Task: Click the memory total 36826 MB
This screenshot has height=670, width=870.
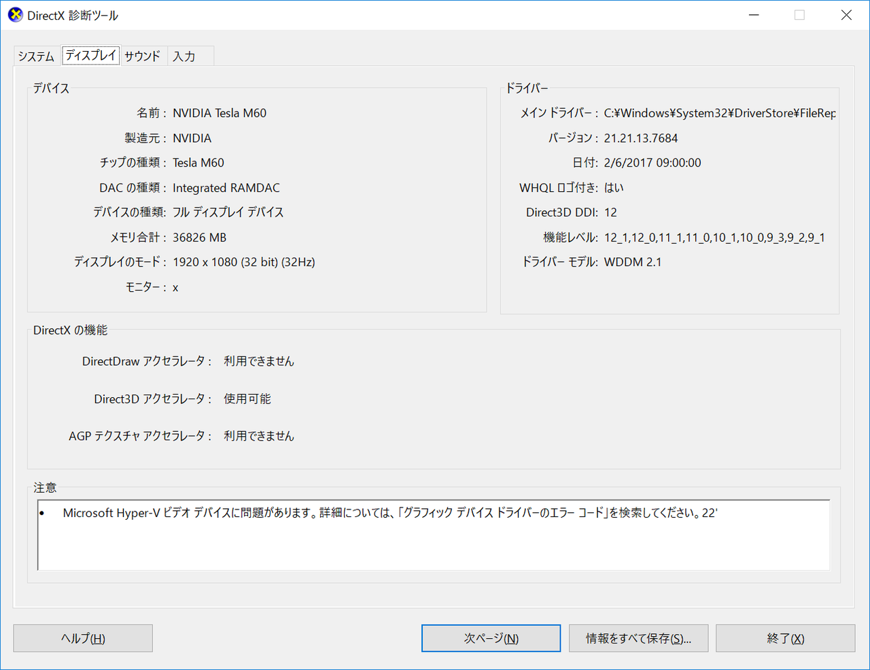Action: coord(200,237)
